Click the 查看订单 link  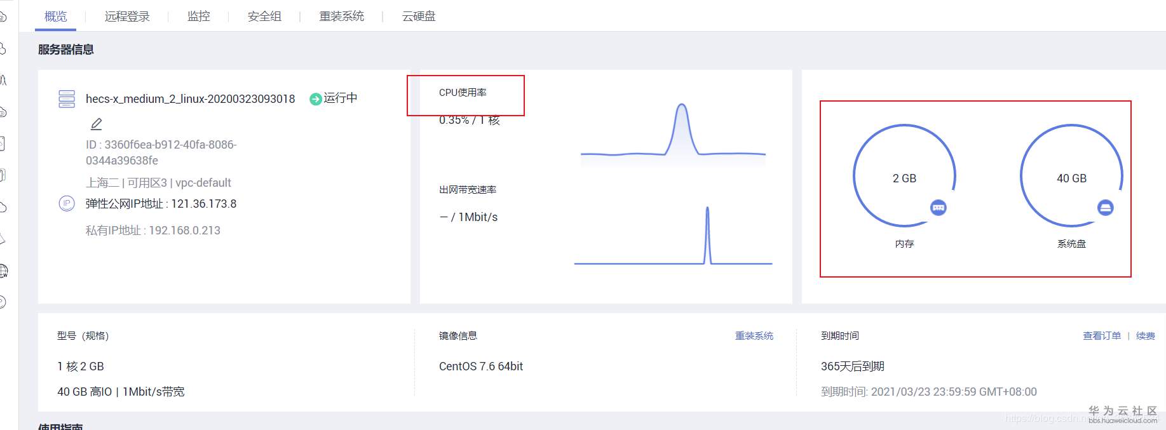click(x=1102, y=335)
